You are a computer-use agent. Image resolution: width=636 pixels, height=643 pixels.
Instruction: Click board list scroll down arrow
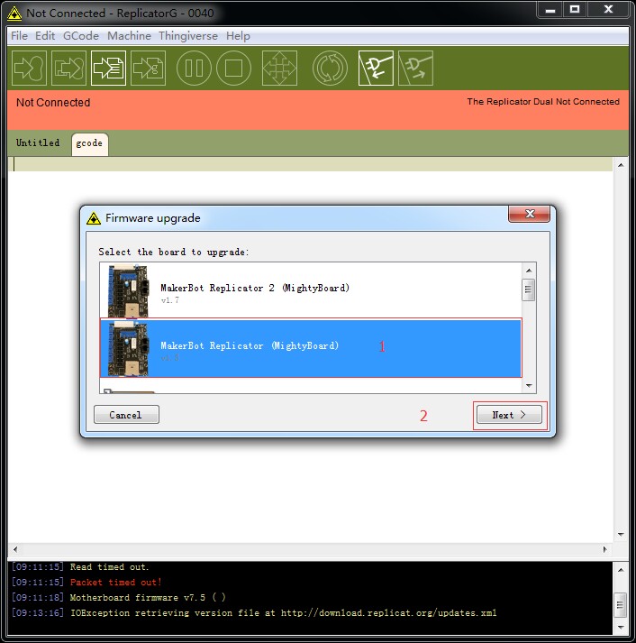click(529, 385)
